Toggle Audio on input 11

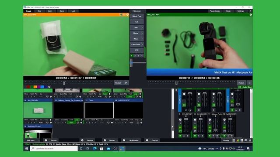tap(71, 123)
